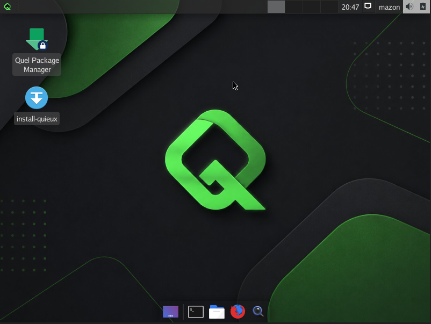
Task: Switch to the first workspace
Action: coord(276,6)
